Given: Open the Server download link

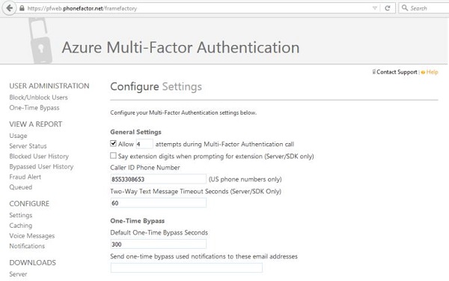Looking at the screenshot, I should pyautogui.click(x=18, y=274).
